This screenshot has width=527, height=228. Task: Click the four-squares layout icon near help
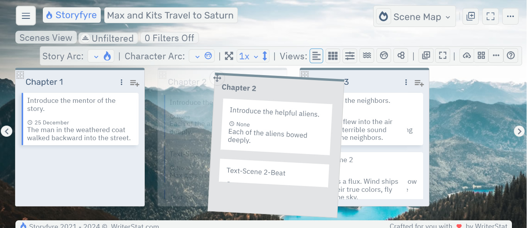pos(481,56)
